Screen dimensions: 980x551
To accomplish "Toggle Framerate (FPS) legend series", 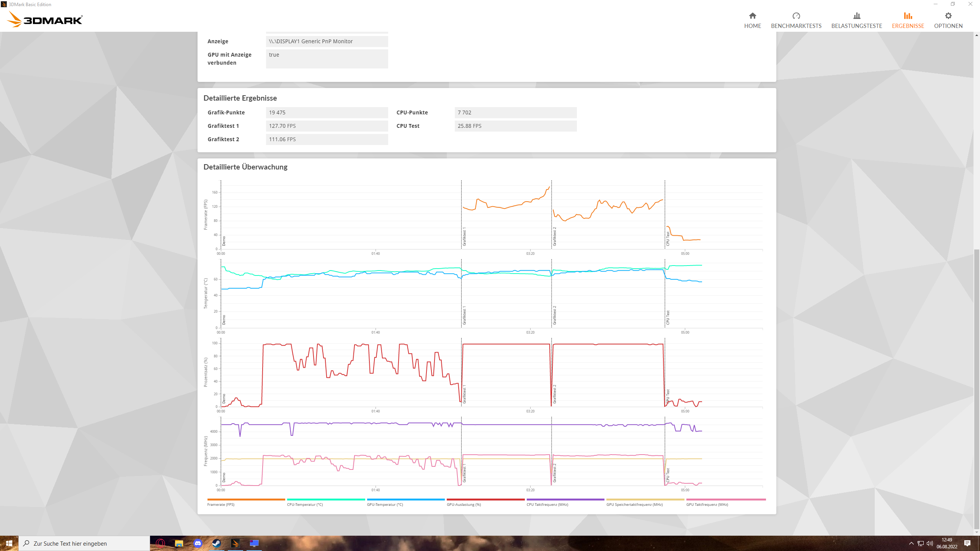I will coord(220,504).
